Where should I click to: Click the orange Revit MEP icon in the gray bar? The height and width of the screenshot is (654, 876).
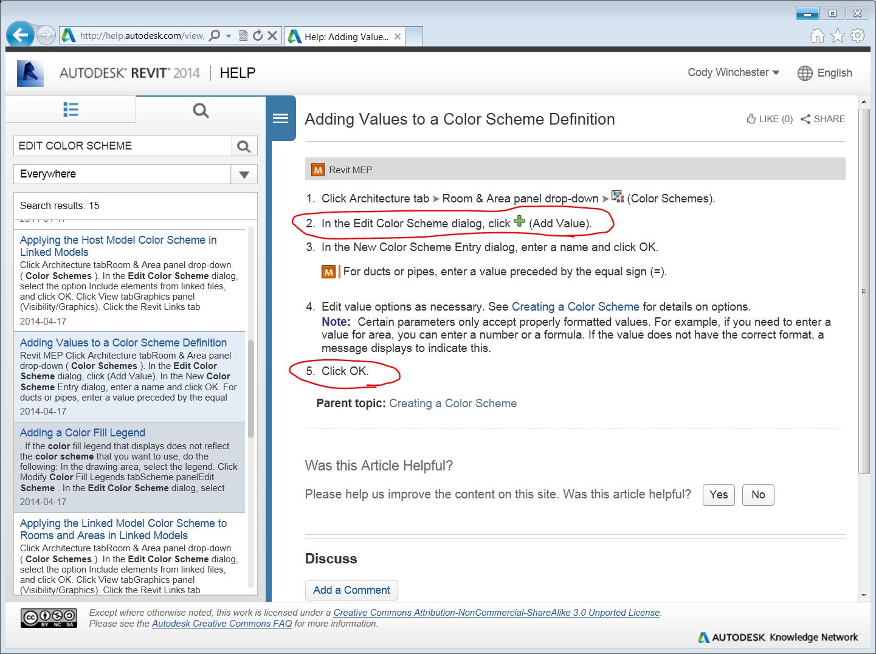point(318,170)
